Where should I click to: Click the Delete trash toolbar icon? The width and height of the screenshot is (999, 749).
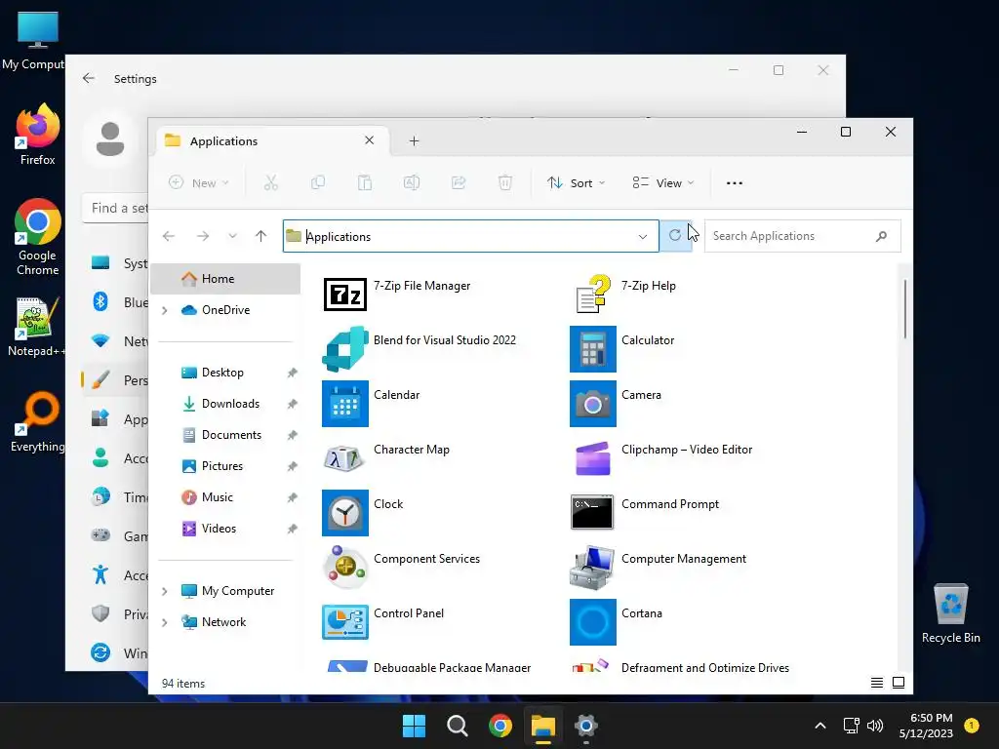point(505,182)
